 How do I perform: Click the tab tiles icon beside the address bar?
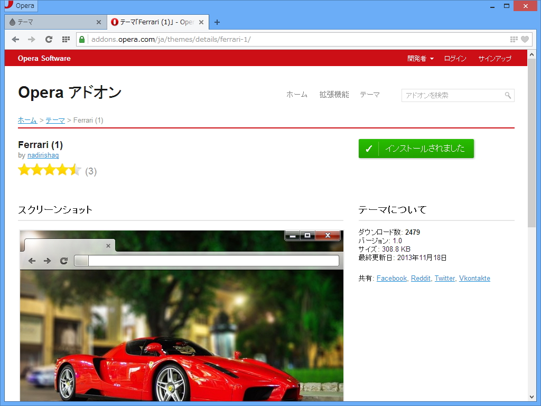[66, 39]
